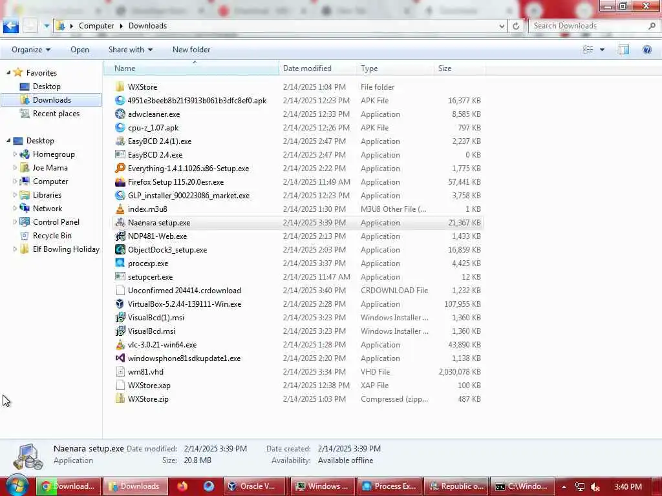Click the New folder button

(x=191, y=50)
